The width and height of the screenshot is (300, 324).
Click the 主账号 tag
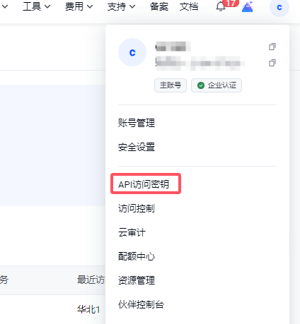(x=171, y=85)
